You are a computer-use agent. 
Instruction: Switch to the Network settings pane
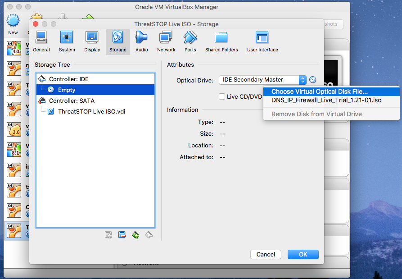click(x=166, y=41)
